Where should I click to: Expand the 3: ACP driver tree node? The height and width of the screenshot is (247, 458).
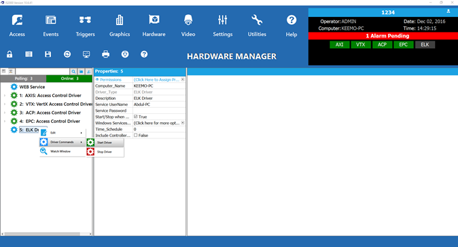click(5, 113)
